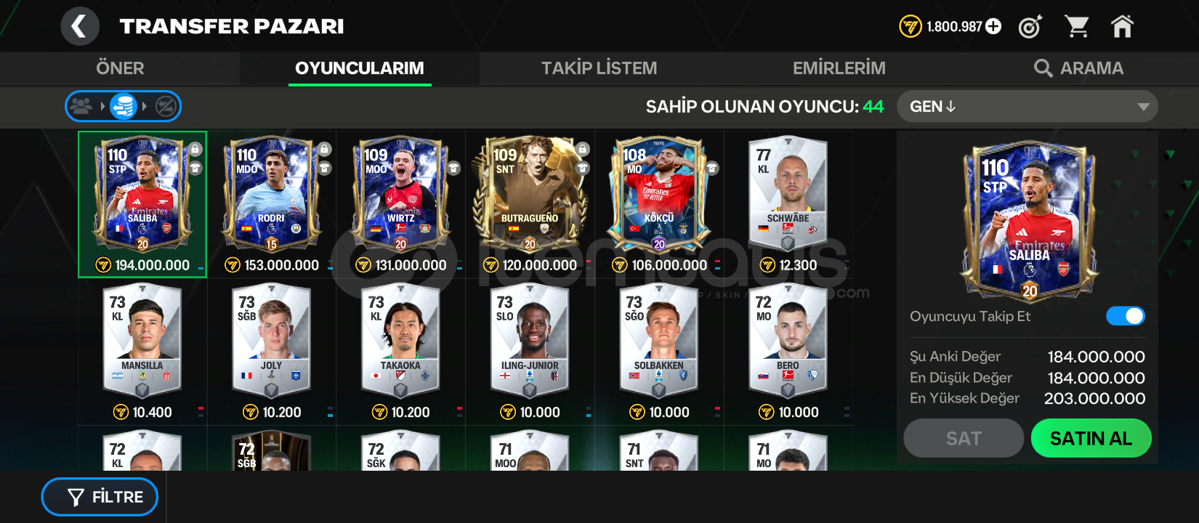Image resolution: width=1199 pixels, height=523 pixels.
Task: Switch to the TAKİP LİSTEM tab
Action: 599,68
